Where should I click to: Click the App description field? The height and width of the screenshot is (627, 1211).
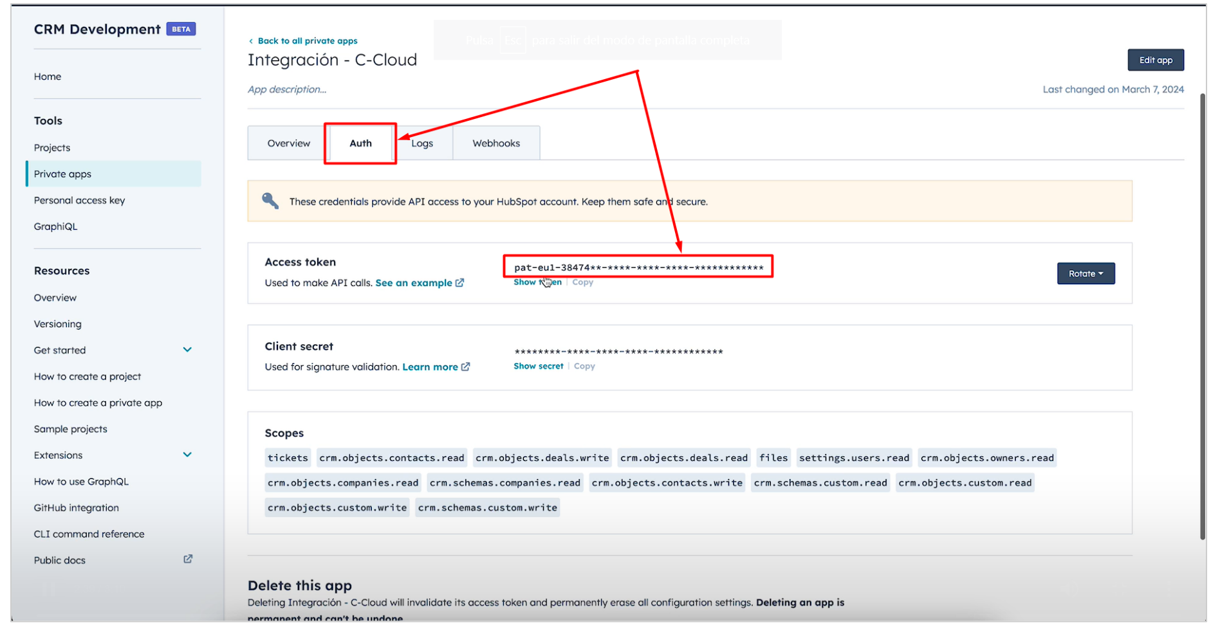[287, 89]
